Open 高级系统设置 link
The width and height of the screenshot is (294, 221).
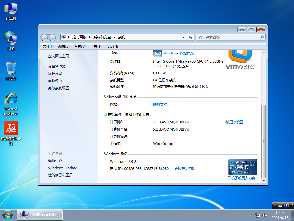(x=59, y=88)
